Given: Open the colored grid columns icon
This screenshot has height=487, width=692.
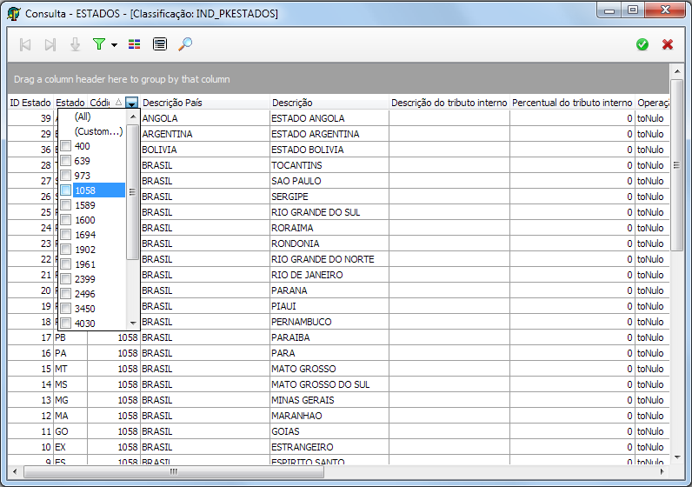Looking at the screenshot, I should tap(134, 44).
